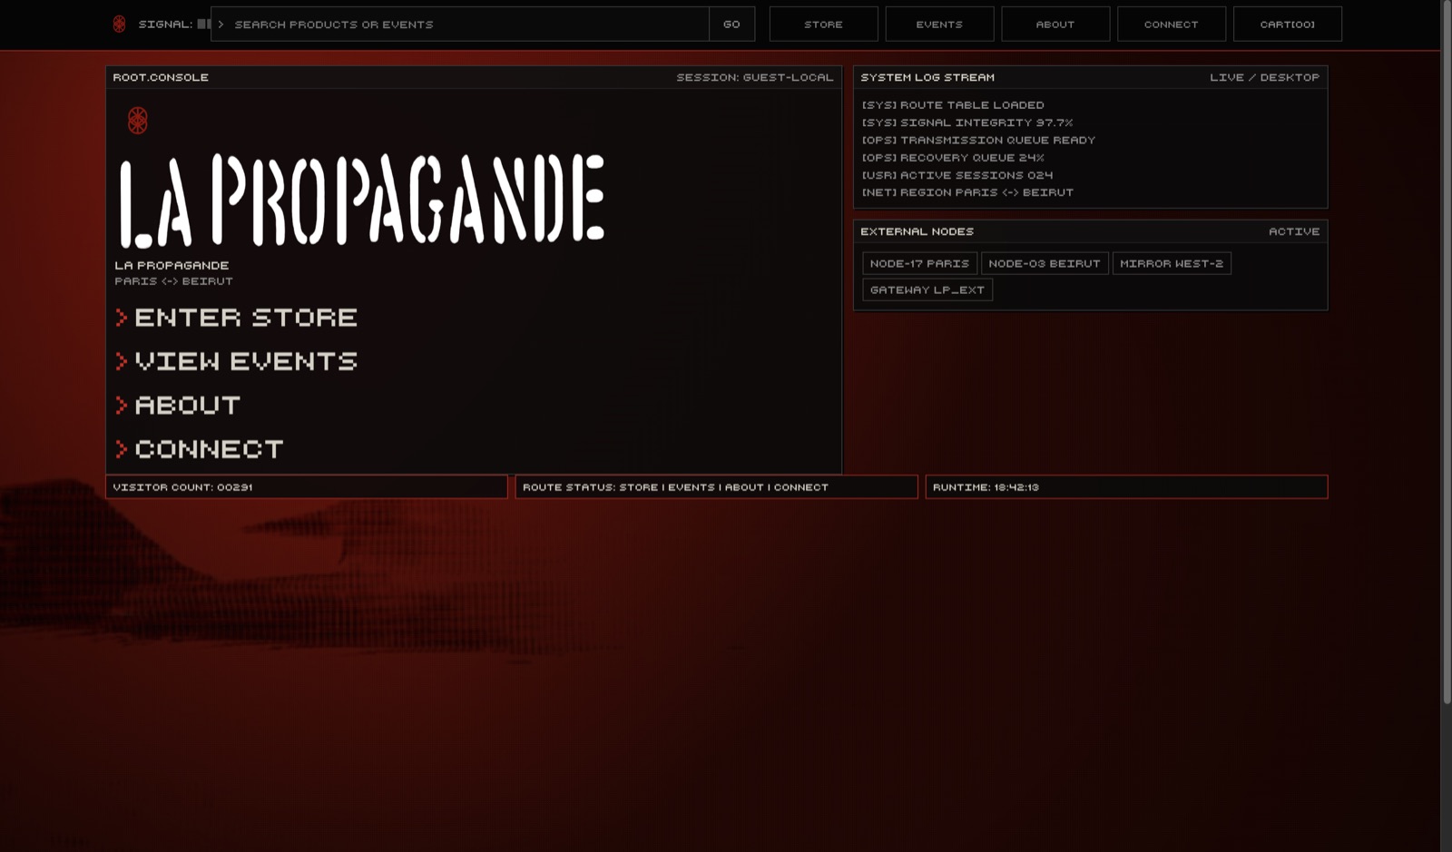
Task: Open ABOUT from the top navigation
Action: coord(1055,24)
